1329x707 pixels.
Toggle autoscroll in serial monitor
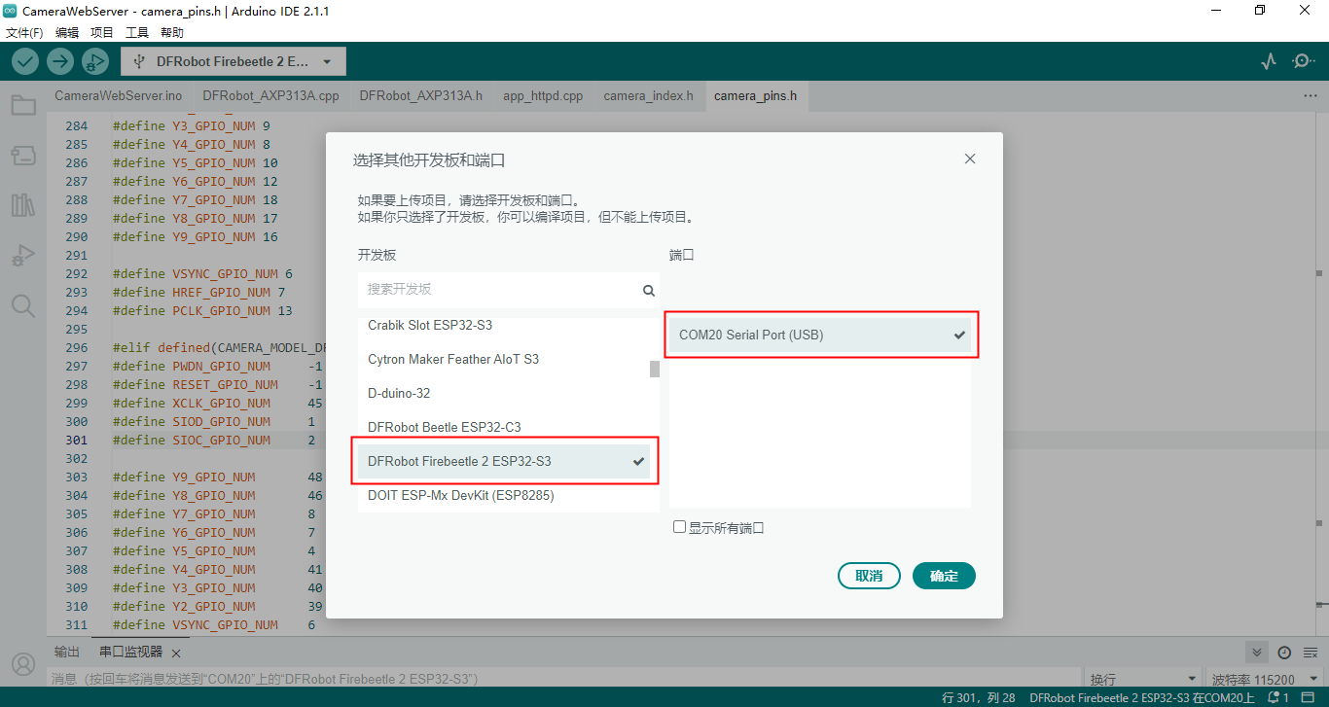[1257, 653]
